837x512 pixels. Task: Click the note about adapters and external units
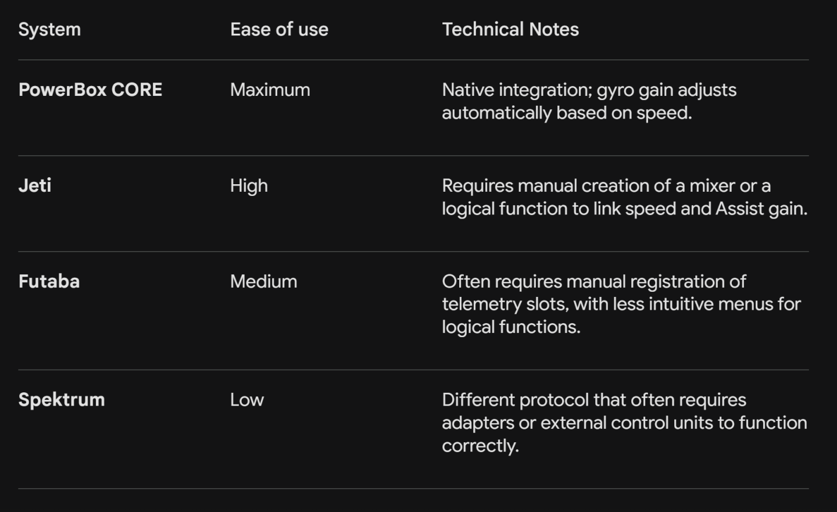pyautogui.click(x=625, y=423)
